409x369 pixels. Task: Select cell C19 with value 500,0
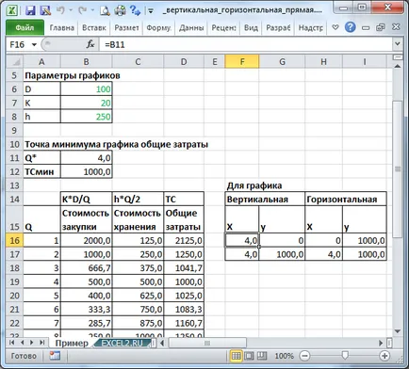[x=138, y=281]
